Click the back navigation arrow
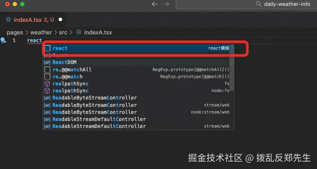Viewport: 317px width, 169px height. (155, 4)
